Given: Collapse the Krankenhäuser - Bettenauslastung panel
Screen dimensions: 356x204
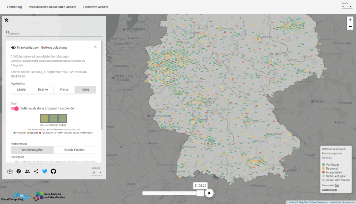Looking at the screenshot, I should tap(95, 47).
